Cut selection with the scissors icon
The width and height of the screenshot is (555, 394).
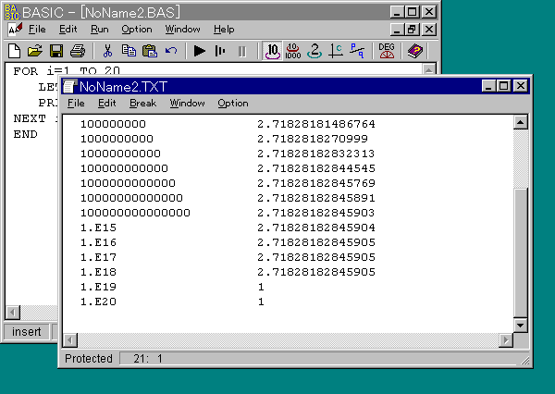pos(107,51)
